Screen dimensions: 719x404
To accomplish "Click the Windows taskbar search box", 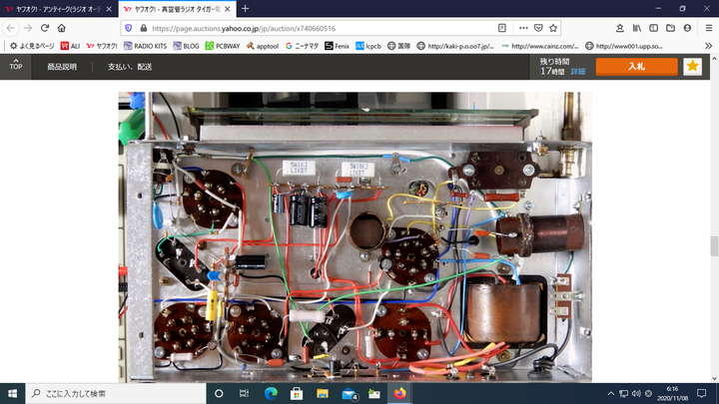I will 110,393.
